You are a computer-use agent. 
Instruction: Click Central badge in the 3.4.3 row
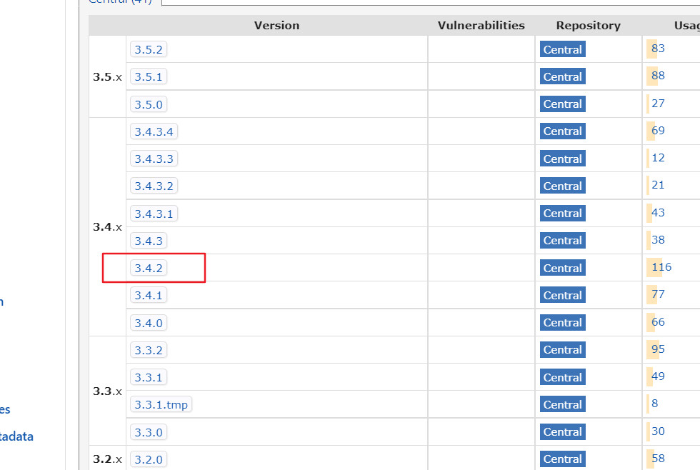pos(563,241)
